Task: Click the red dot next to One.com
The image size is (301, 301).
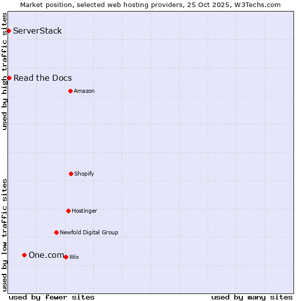Action: 24,255
